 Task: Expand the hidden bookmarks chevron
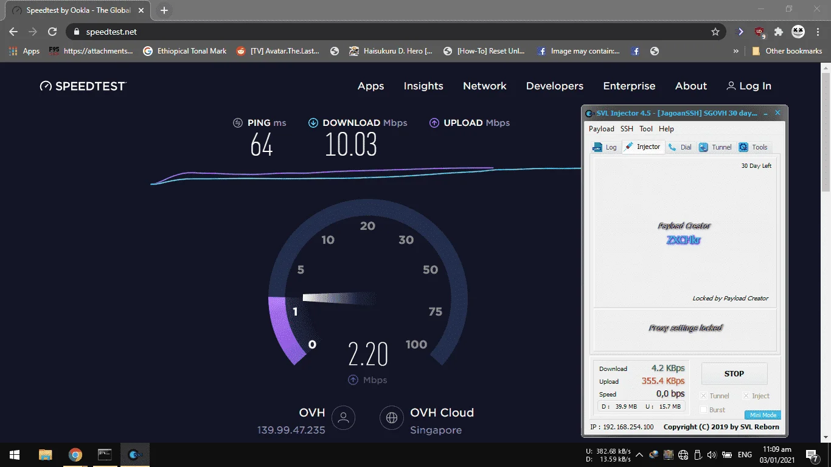pos(736,51)
